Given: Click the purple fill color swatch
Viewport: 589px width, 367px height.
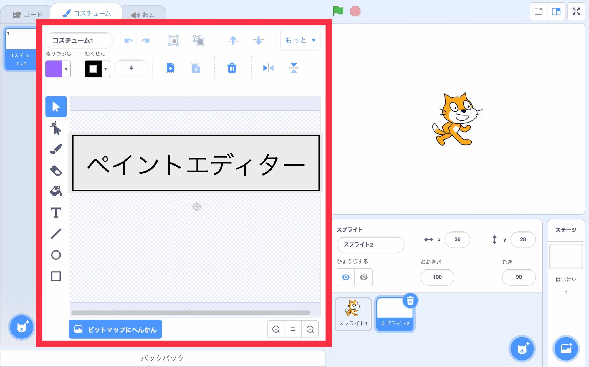Looking at the screenshot, I should coord(54,69).
